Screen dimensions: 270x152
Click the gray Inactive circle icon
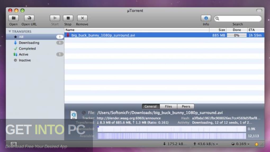pyautogui.click(x=16, y=60)
